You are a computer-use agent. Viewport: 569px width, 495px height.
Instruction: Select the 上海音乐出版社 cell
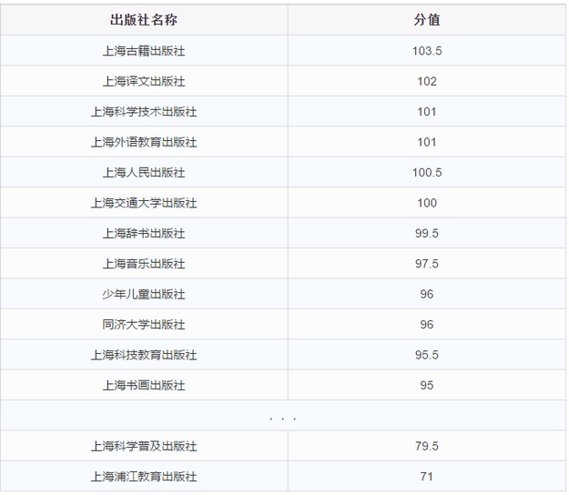(x=144, y=264)
